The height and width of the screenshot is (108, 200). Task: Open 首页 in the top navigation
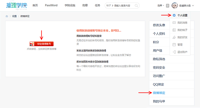[x=35, y=5]
